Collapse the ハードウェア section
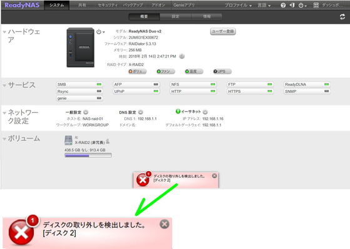350x249 pixels. (x=4, y=32)
